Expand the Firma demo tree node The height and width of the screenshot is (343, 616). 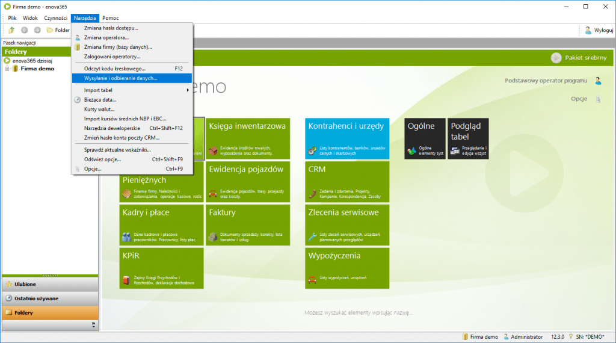coord(7,69)
